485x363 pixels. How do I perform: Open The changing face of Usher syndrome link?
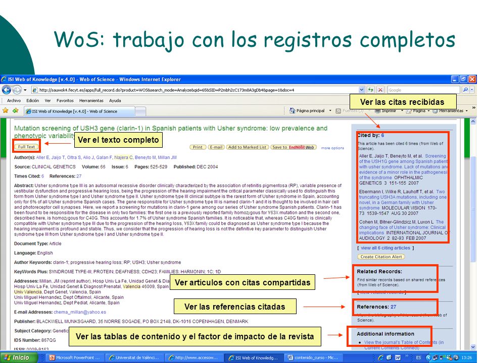(x=402, y=227)
